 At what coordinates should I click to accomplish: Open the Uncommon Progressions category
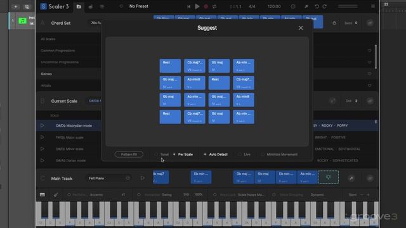(x=60, y=62)
